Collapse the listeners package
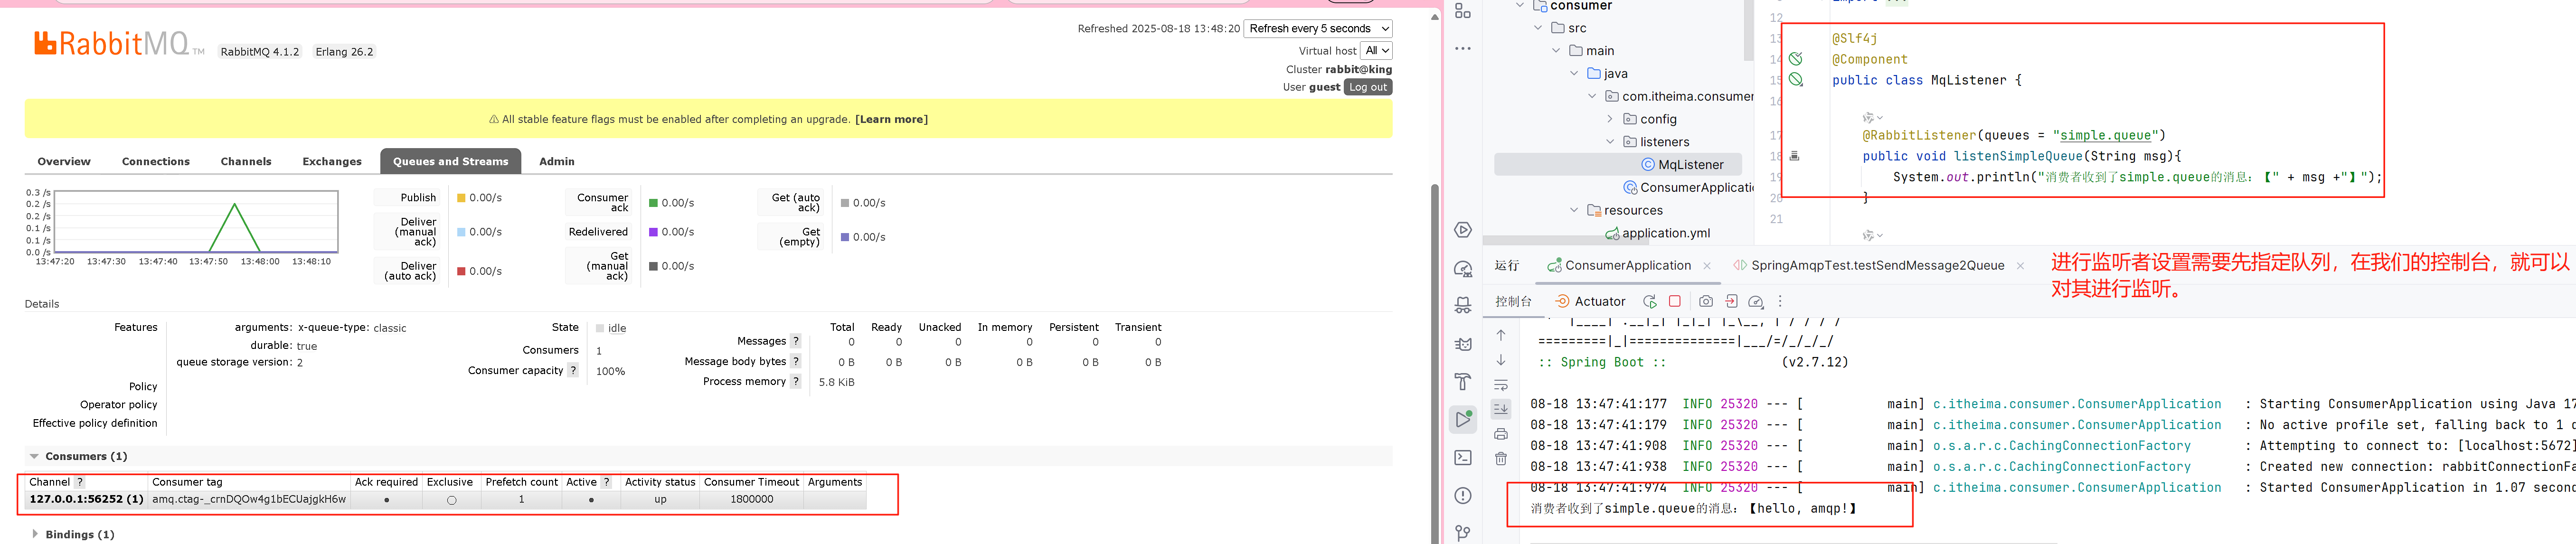2576x544 pixels. (x=1610, y=142)
